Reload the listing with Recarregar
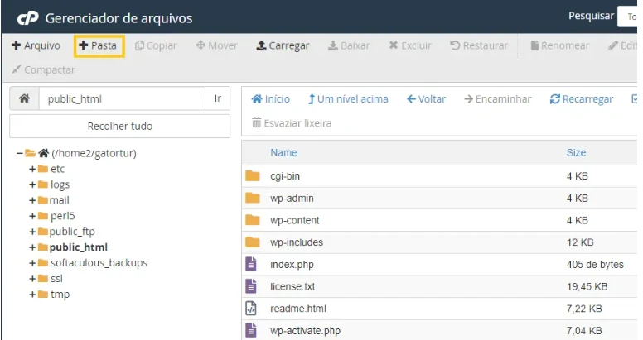 [582, 99]
